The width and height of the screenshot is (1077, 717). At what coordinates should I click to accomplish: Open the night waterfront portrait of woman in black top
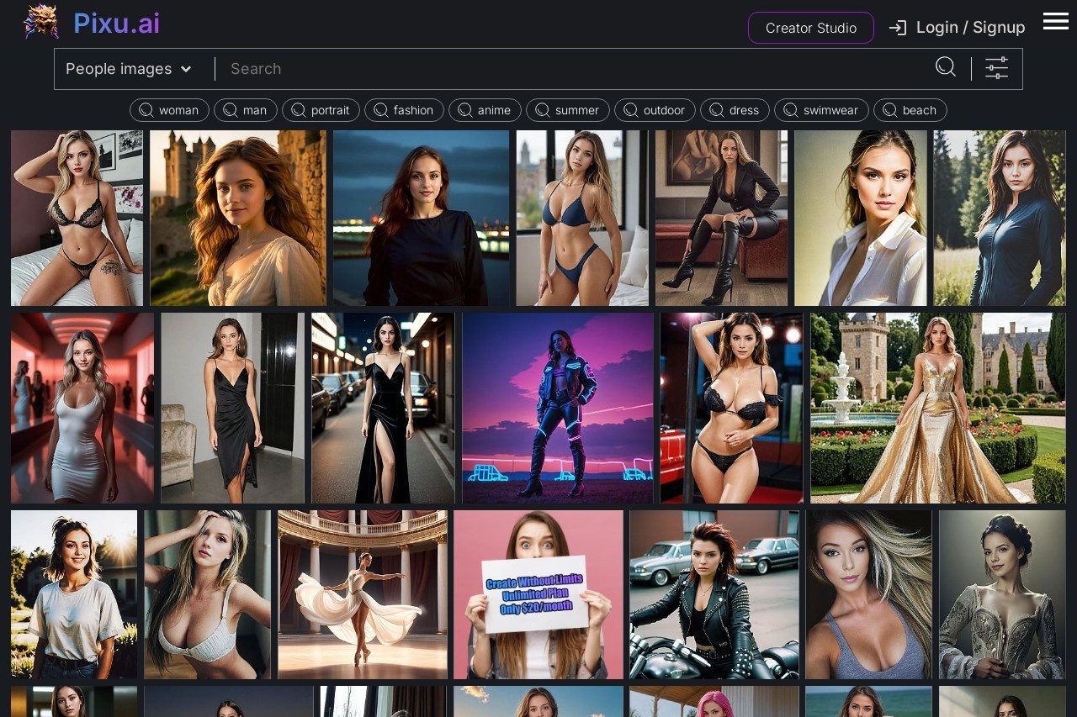(x=422, y=218)
